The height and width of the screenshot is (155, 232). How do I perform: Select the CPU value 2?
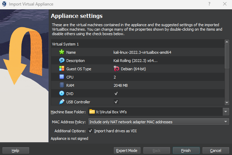115,77
